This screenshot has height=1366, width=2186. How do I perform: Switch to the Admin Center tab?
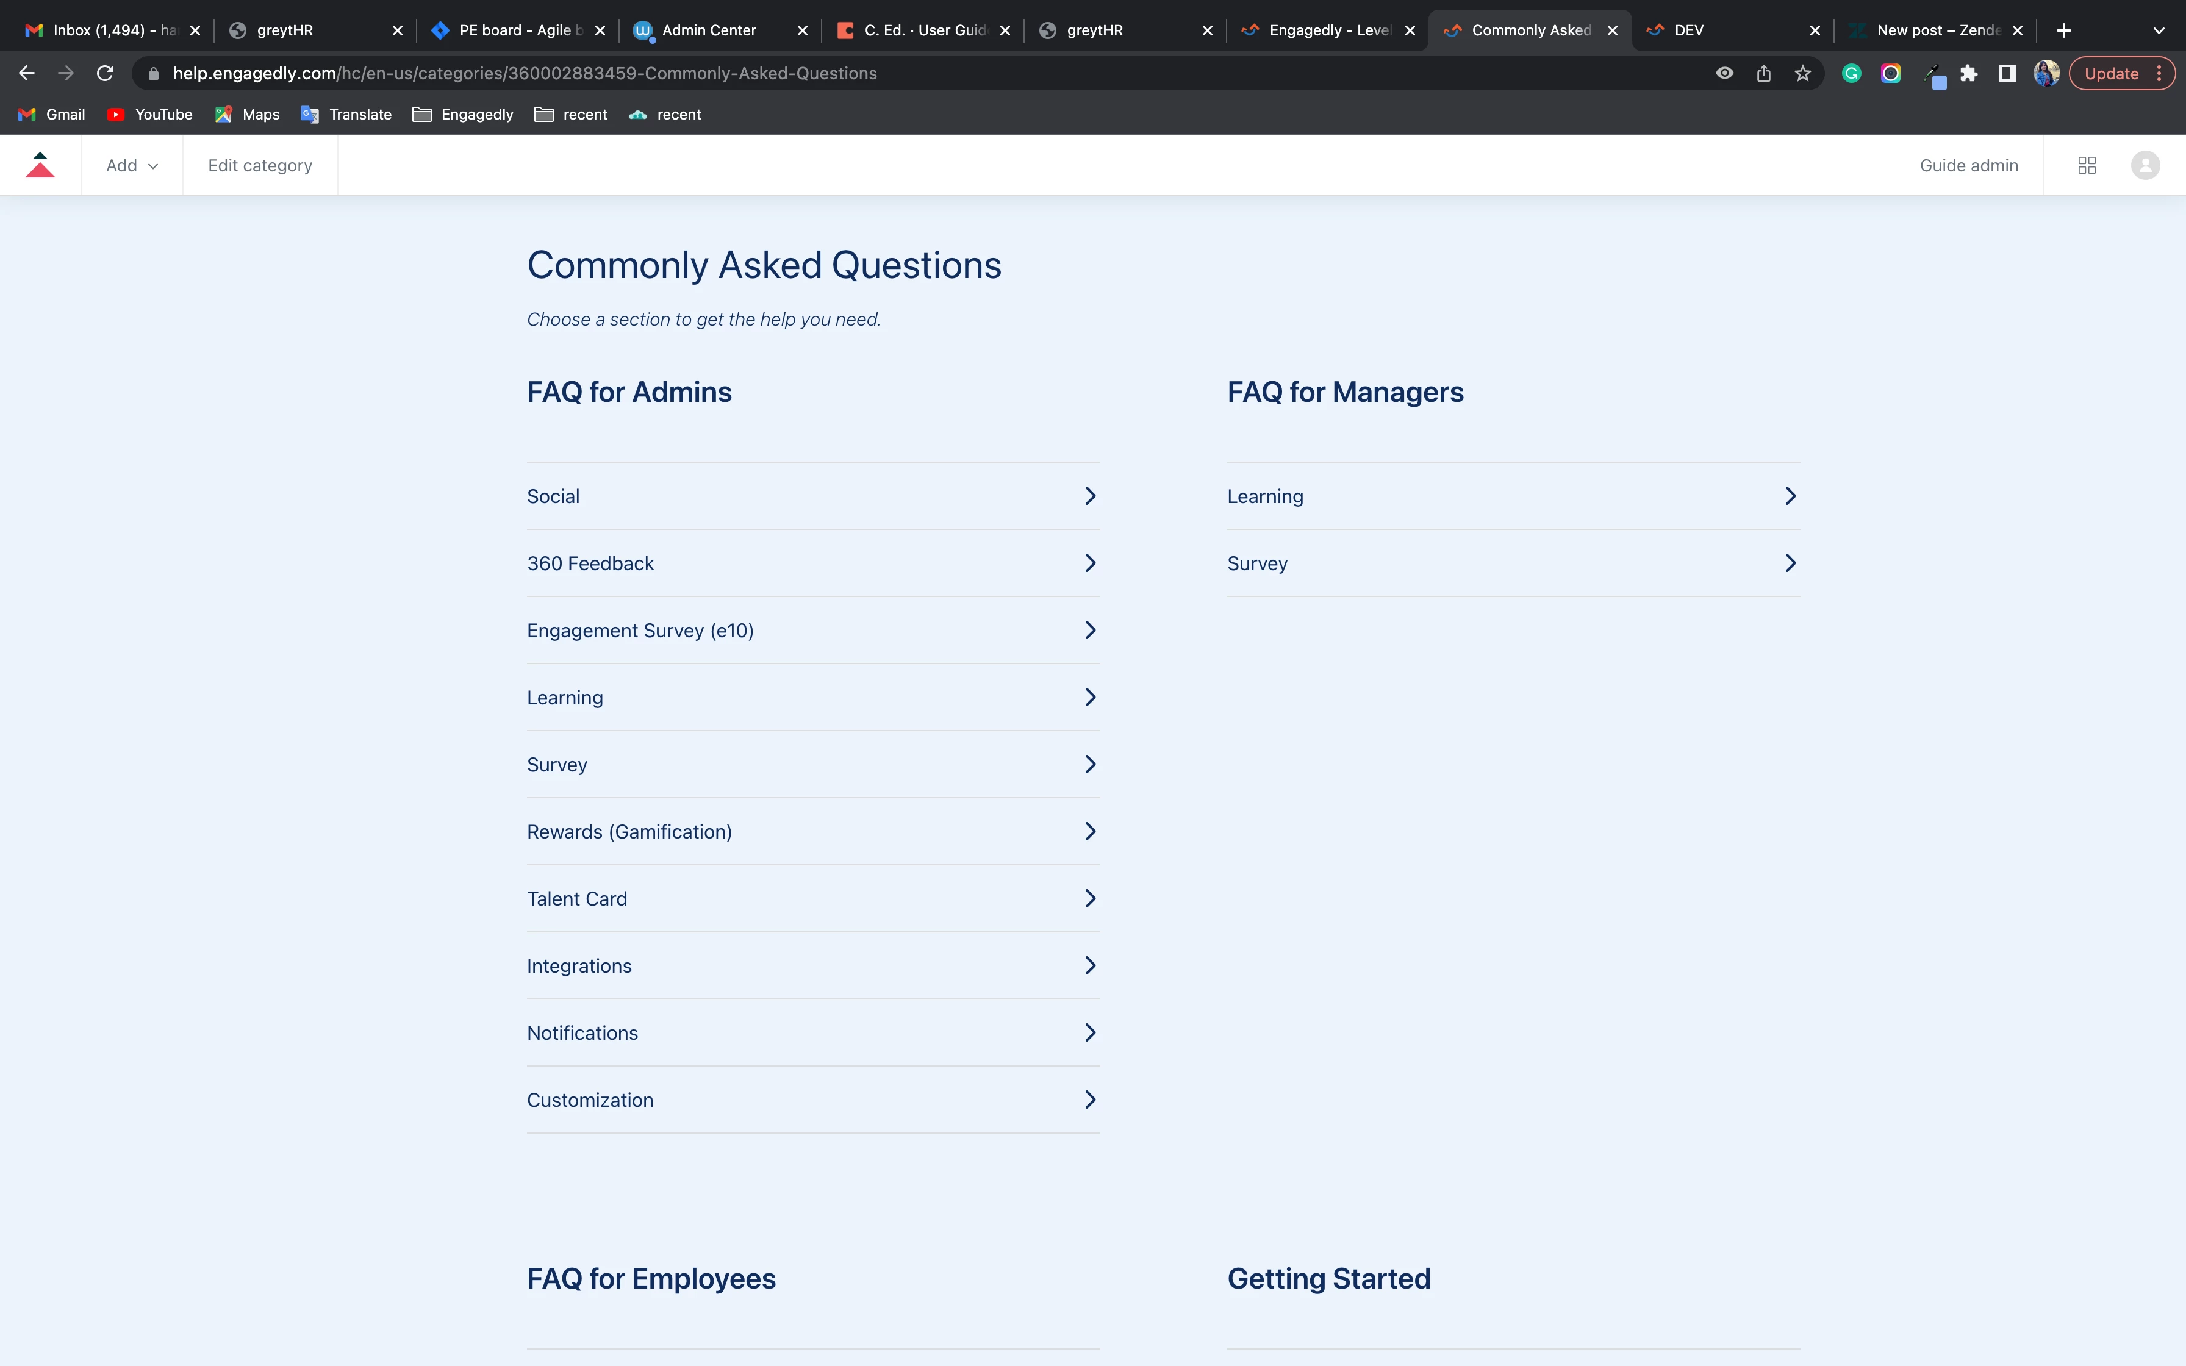(x=709, y=30)
